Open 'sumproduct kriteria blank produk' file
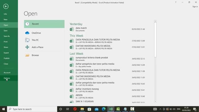199x112 pixels. click(x=108, y=59)
